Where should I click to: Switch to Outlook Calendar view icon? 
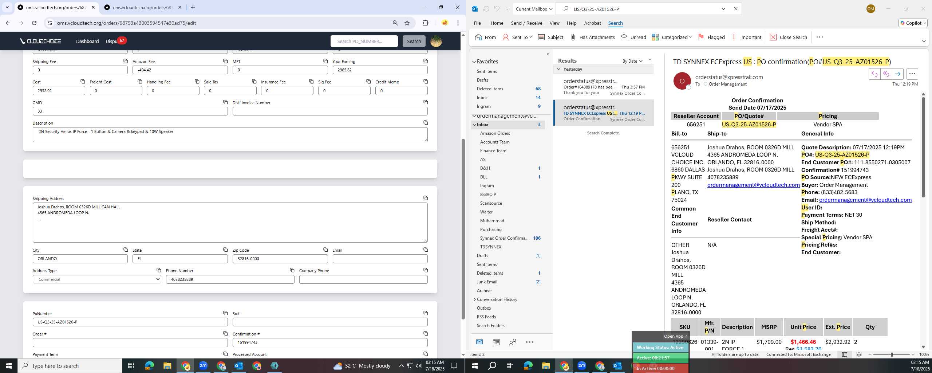pos(496,342)
